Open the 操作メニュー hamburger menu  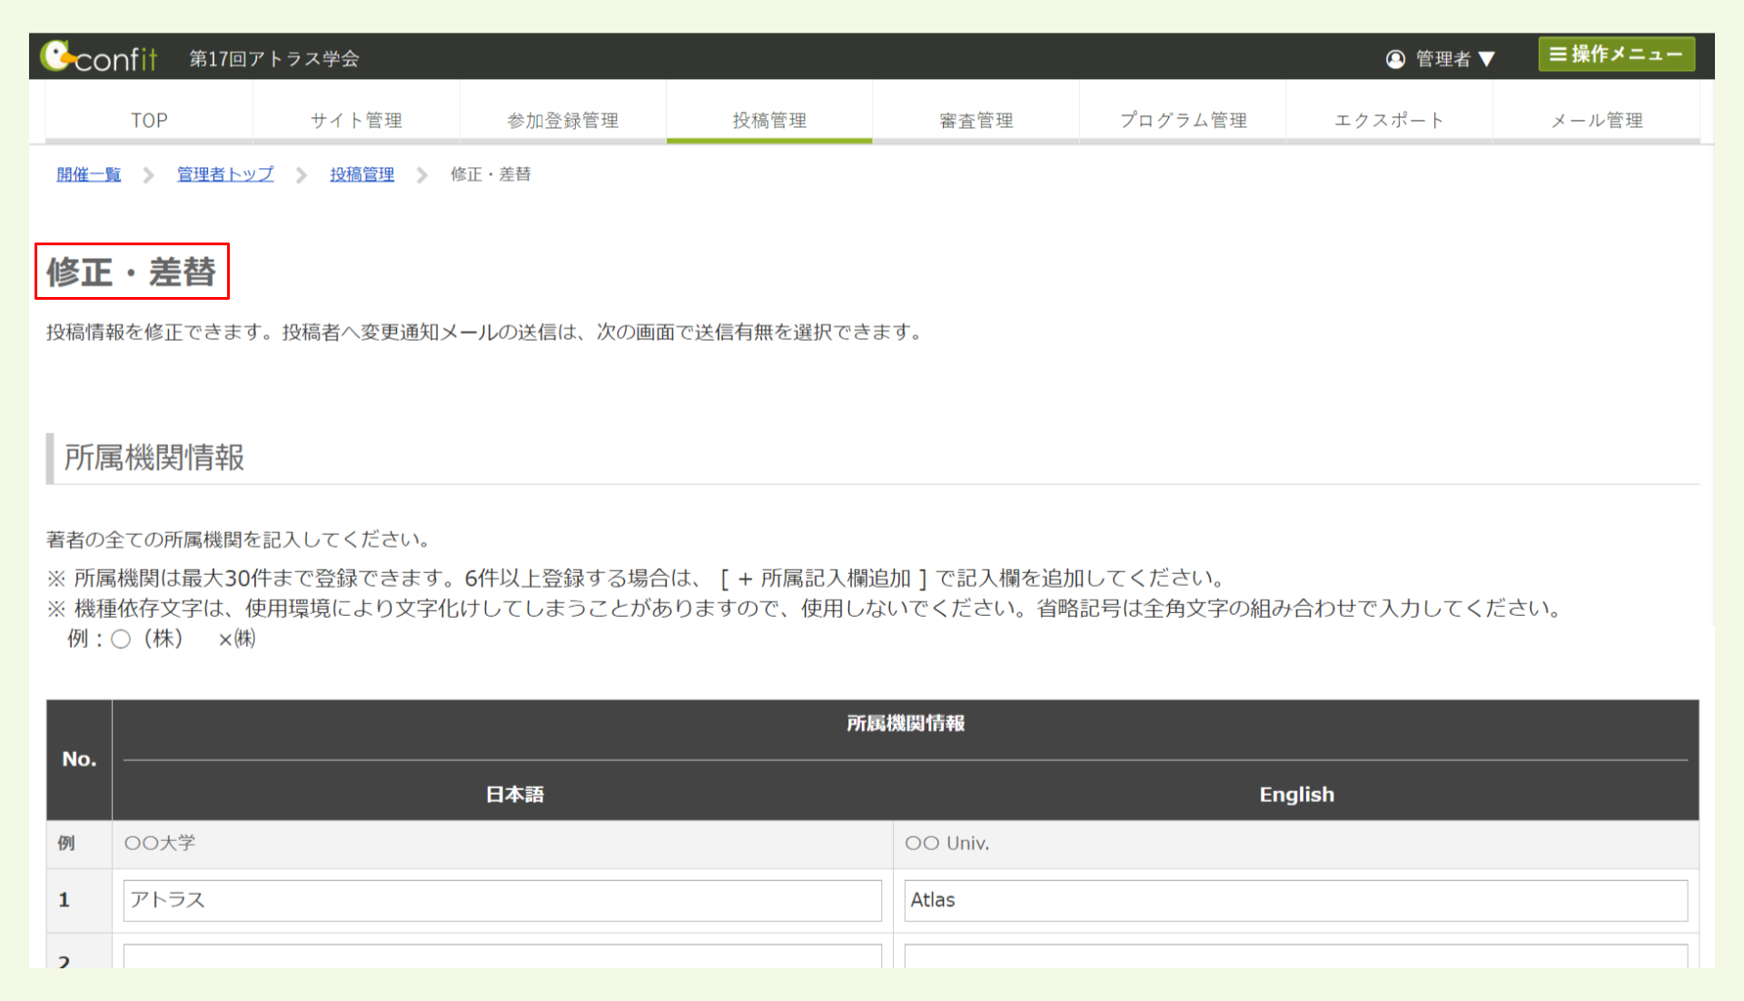[x=1616, y=54]
